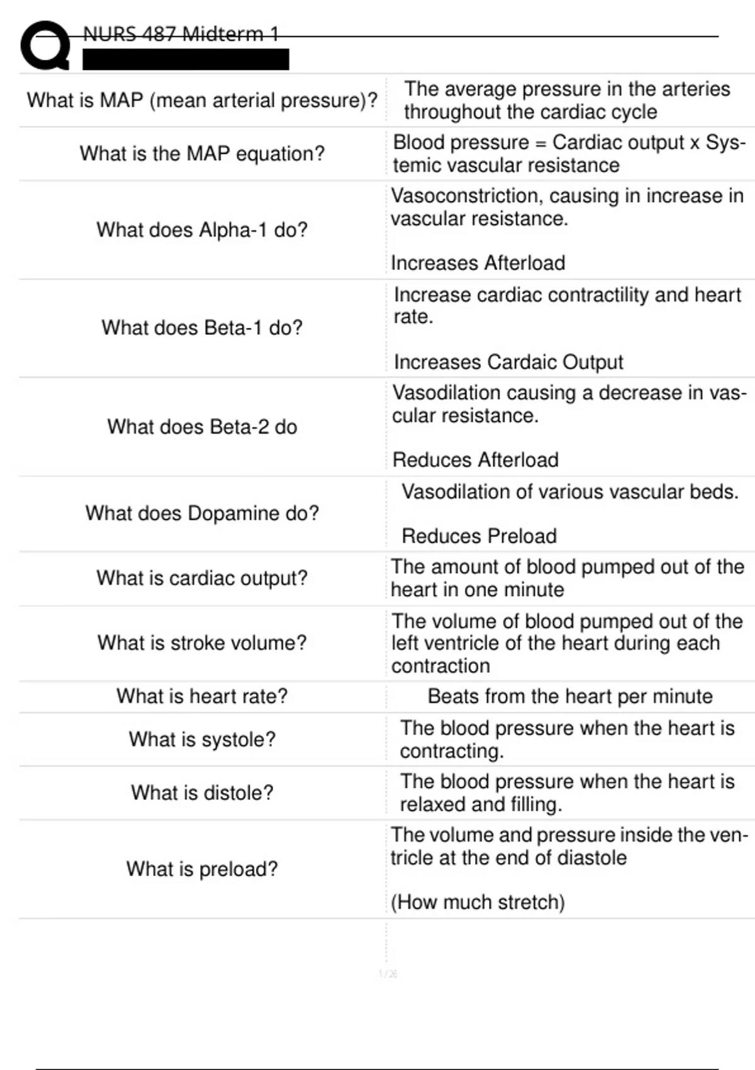This screenshot has height=1070, width=755.
Task: Select the 'What is preload?' term
Action: [202, 869]
